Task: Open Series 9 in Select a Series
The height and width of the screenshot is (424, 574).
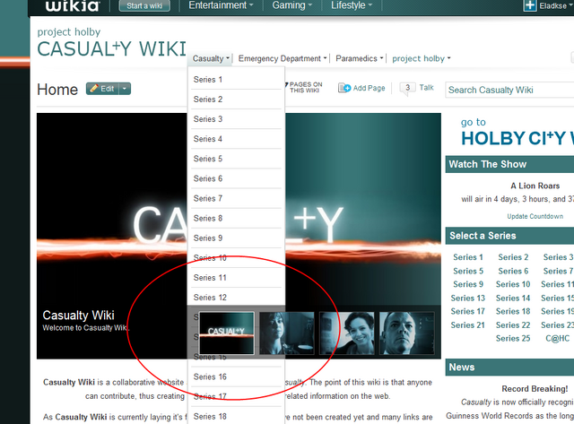Action: coord(468,284)
